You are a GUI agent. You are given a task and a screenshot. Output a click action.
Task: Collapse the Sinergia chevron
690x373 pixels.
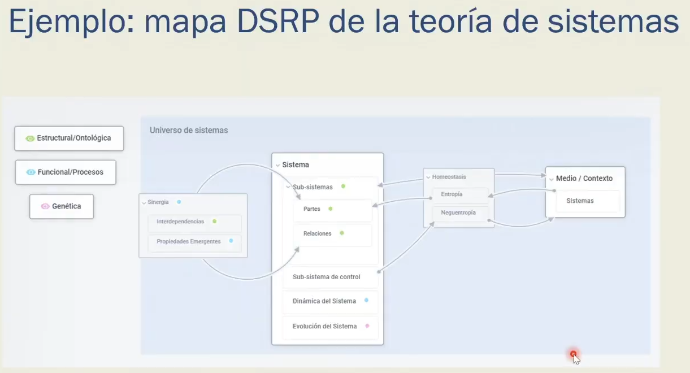pyautogui.click(x=144, y=202)
